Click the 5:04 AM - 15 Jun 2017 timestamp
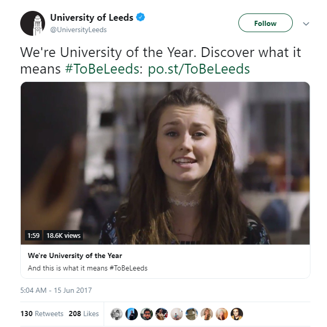Viewport: 327px width, 327px height. (x=56, y=290)
